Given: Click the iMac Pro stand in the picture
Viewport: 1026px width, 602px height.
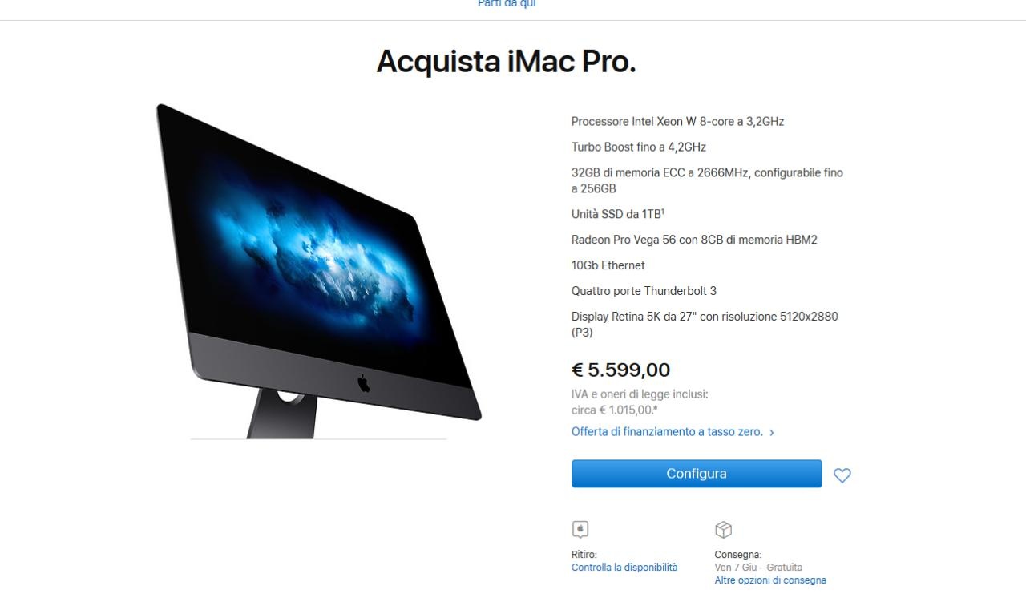Looking at the screenshot, I should click(x=283, y=413).
